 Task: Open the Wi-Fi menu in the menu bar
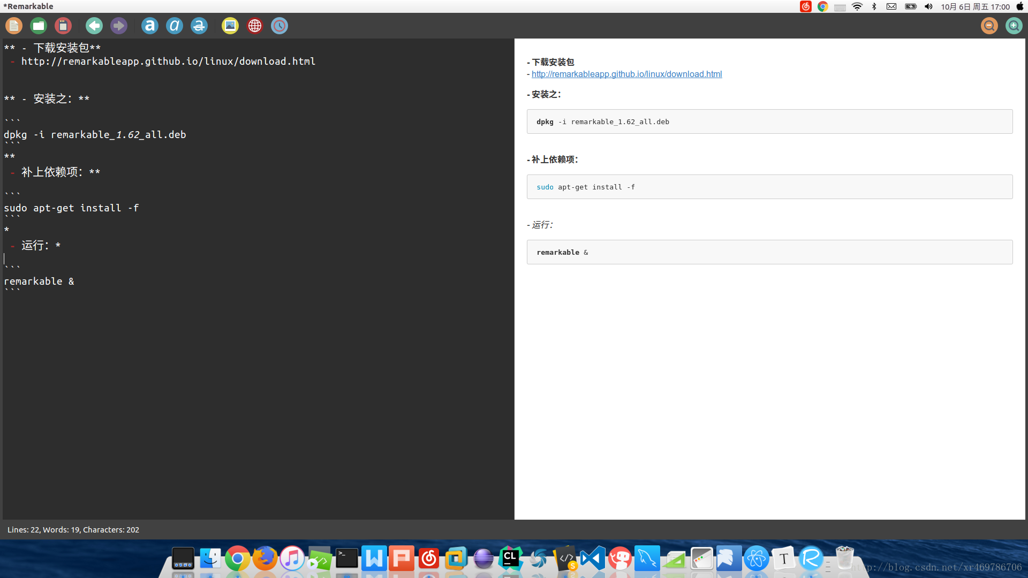pyautogui.click(x=857, y=6)
